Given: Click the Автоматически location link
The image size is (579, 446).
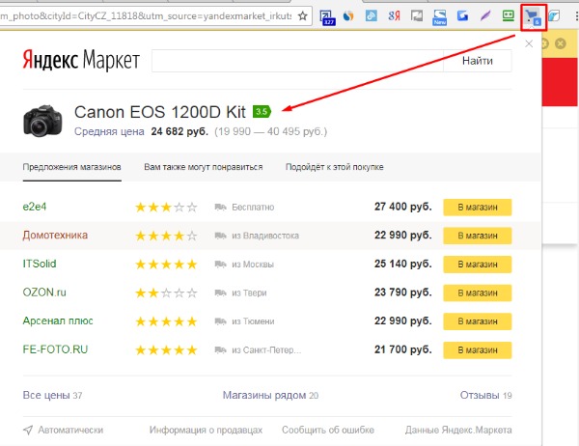Looking at the screenshot, I should coord(70,430).
